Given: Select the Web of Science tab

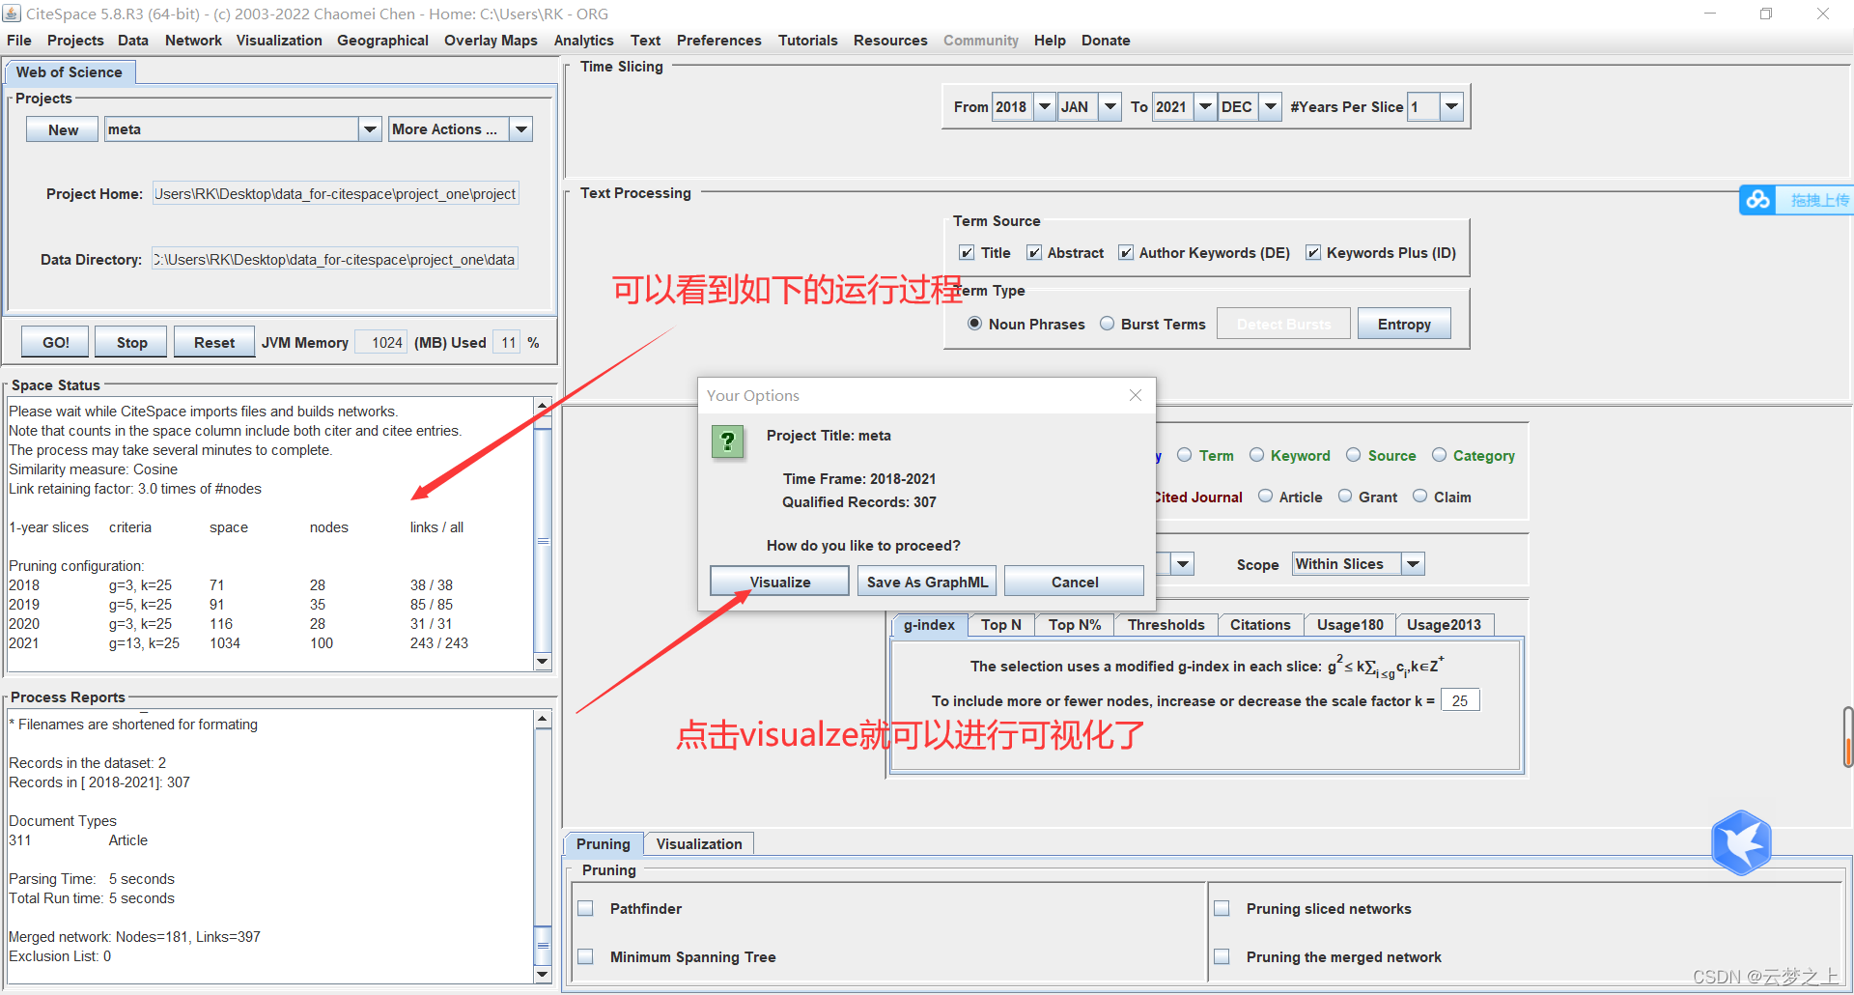Looking at the screenshot, I should [x=70, y=72].
